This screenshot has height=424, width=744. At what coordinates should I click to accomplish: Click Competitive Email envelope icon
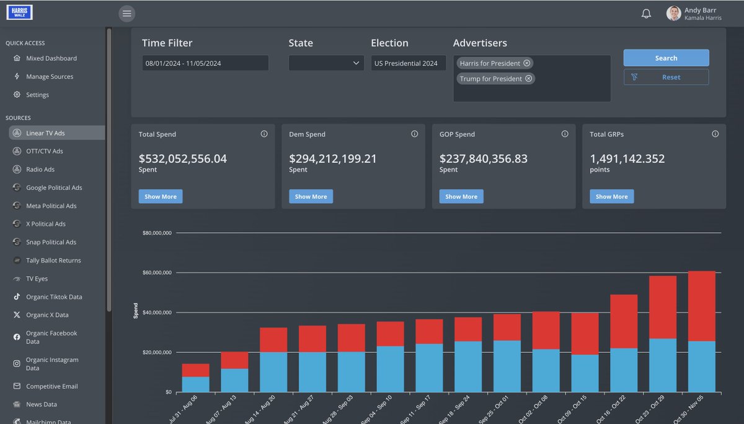(x=17, y=386)
